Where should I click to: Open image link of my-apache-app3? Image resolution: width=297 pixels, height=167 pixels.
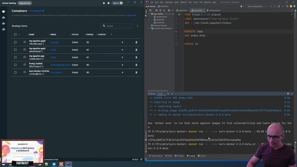[55, 42]
